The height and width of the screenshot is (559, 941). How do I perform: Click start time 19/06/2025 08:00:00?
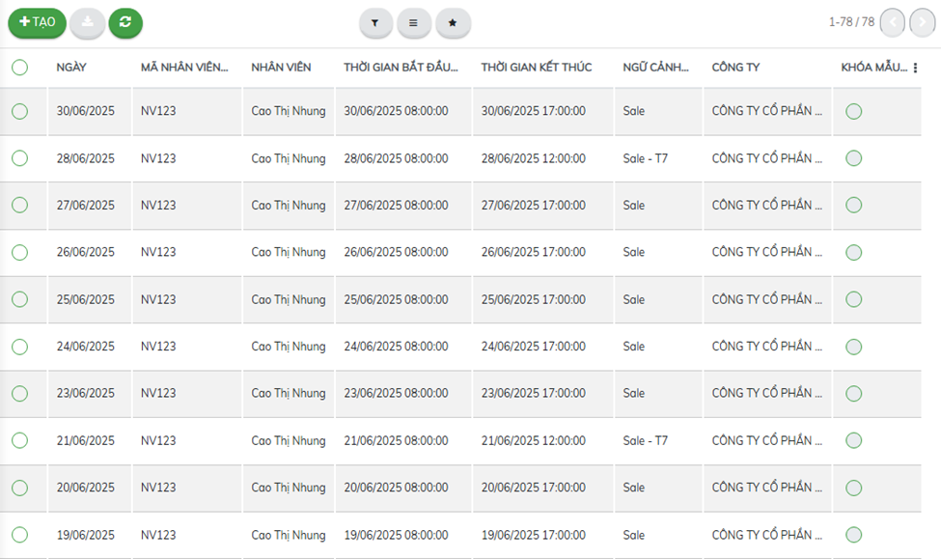click(x=396, y=535)
